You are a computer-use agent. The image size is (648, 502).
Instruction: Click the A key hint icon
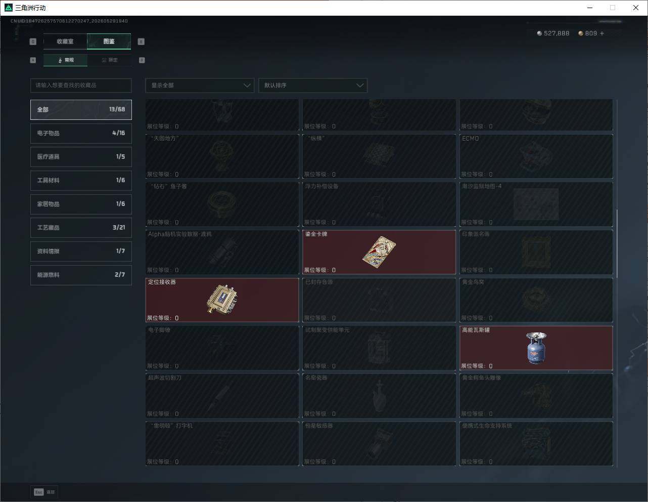(33, 60)
